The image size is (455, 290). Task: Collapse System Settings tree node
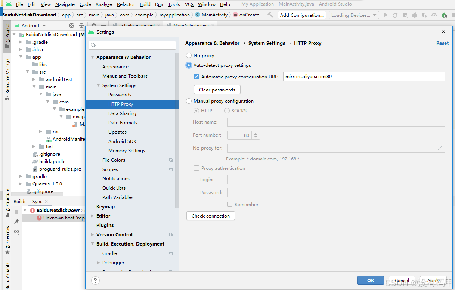(x=98, y=85)
